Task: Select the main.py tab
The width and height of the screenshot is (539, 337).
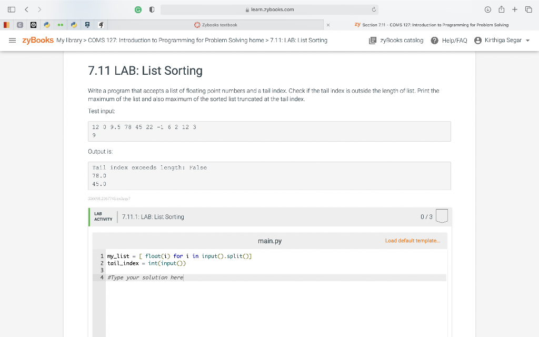Action: click(270, 241)
